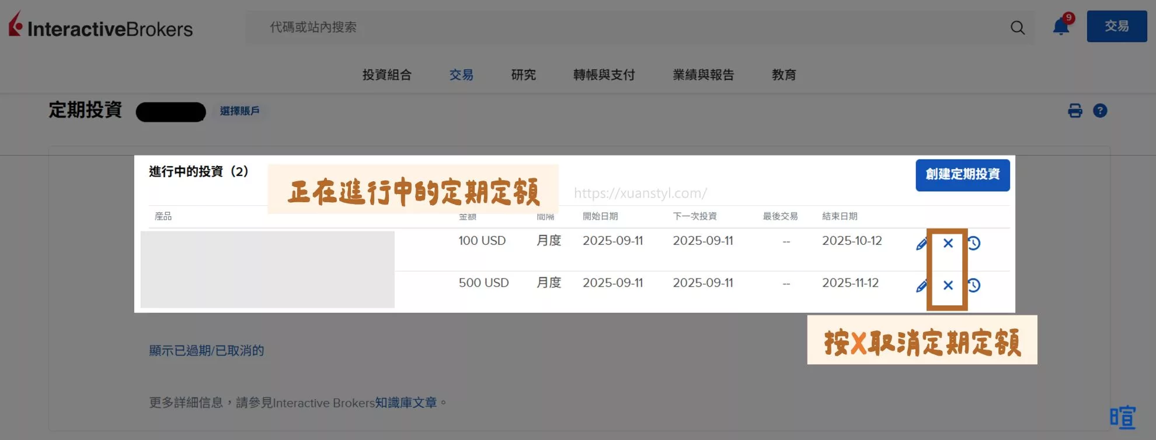Image resolution: width=1156 pixels, height=440 pixels.
Task: Open the 交易 navigation menu
Action: coord(461,75)
